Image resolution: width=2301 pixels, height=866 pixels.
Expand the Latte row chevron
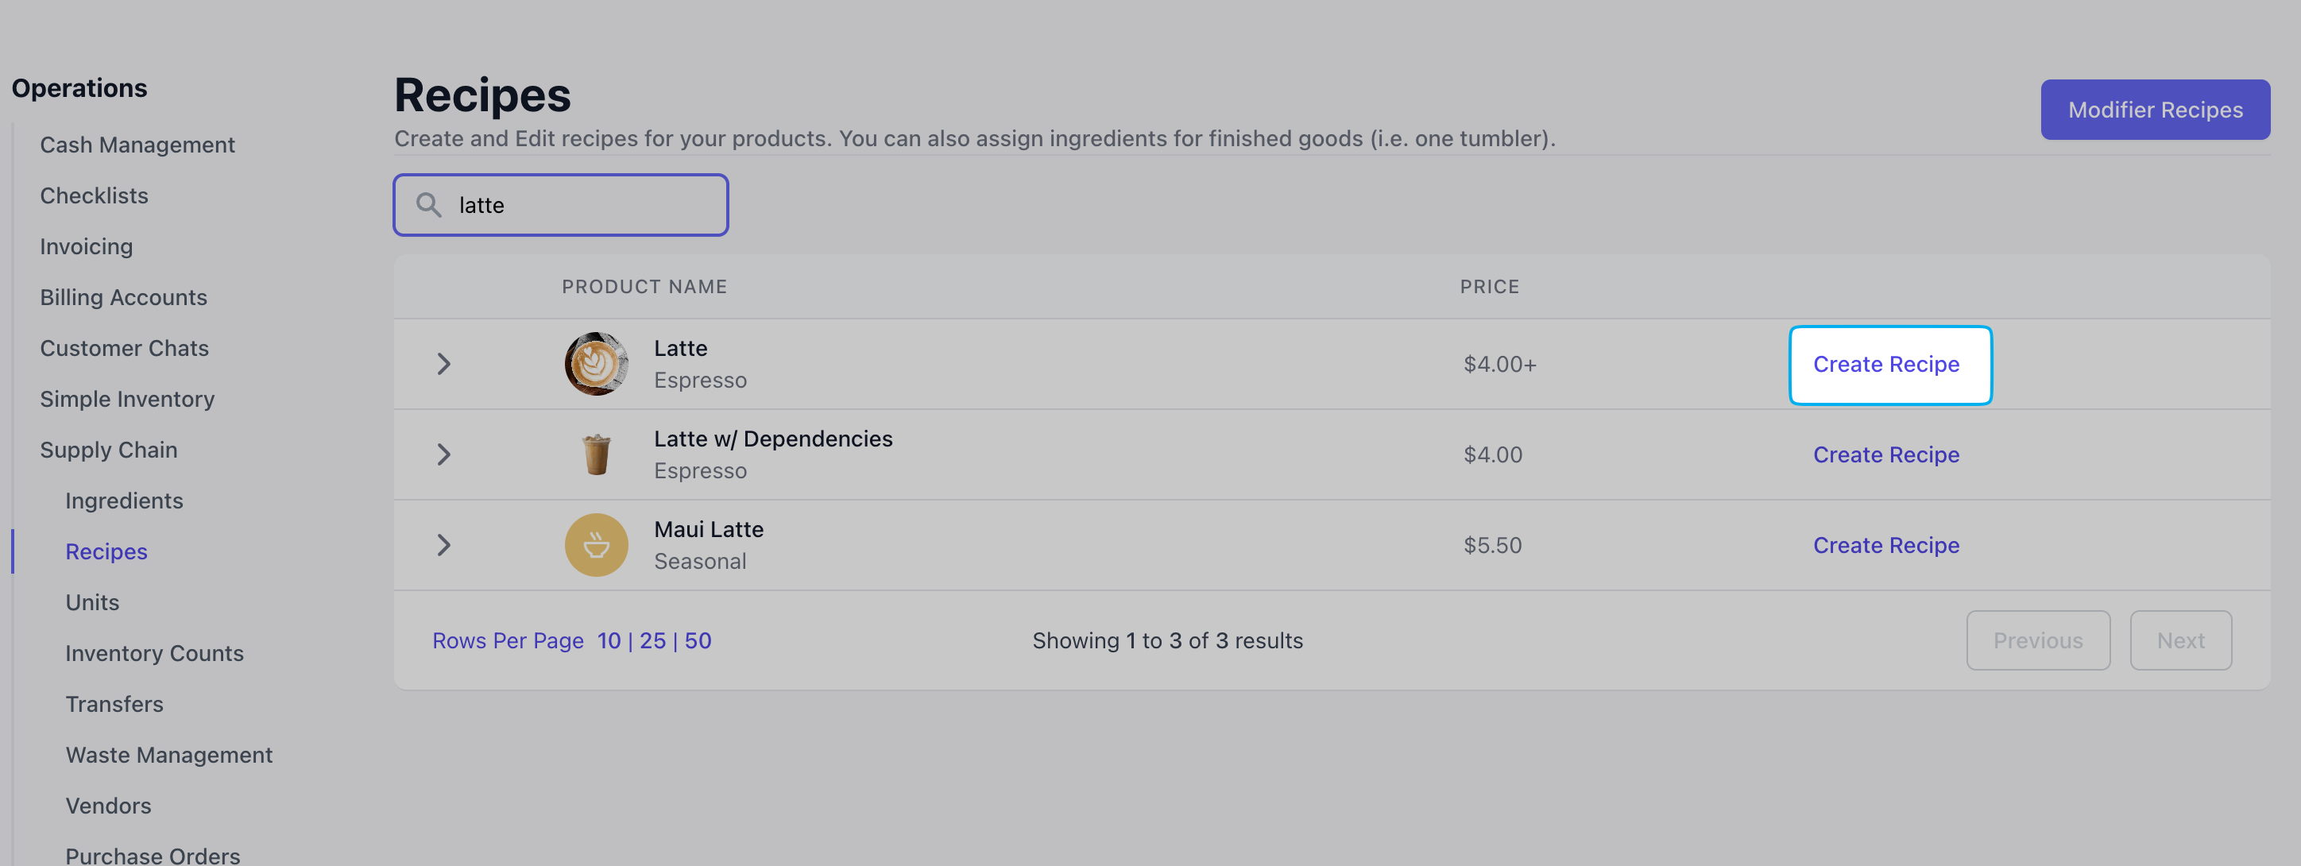tap(443, 364)
